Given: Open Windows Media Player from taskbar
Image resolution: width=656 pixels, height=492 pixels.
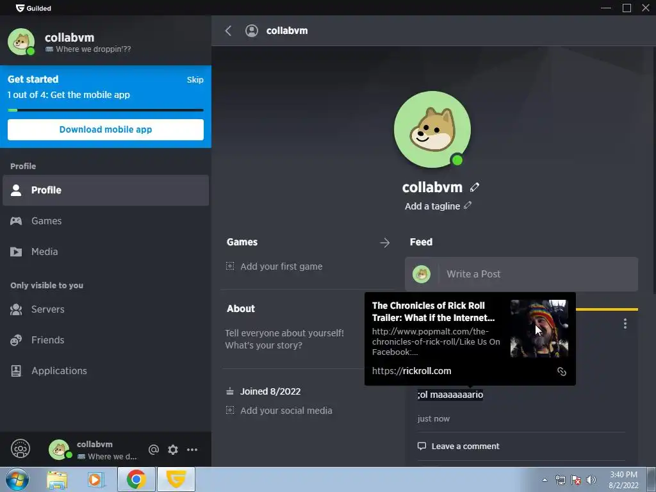Looking at the screenshot, I should coord(95,480).
